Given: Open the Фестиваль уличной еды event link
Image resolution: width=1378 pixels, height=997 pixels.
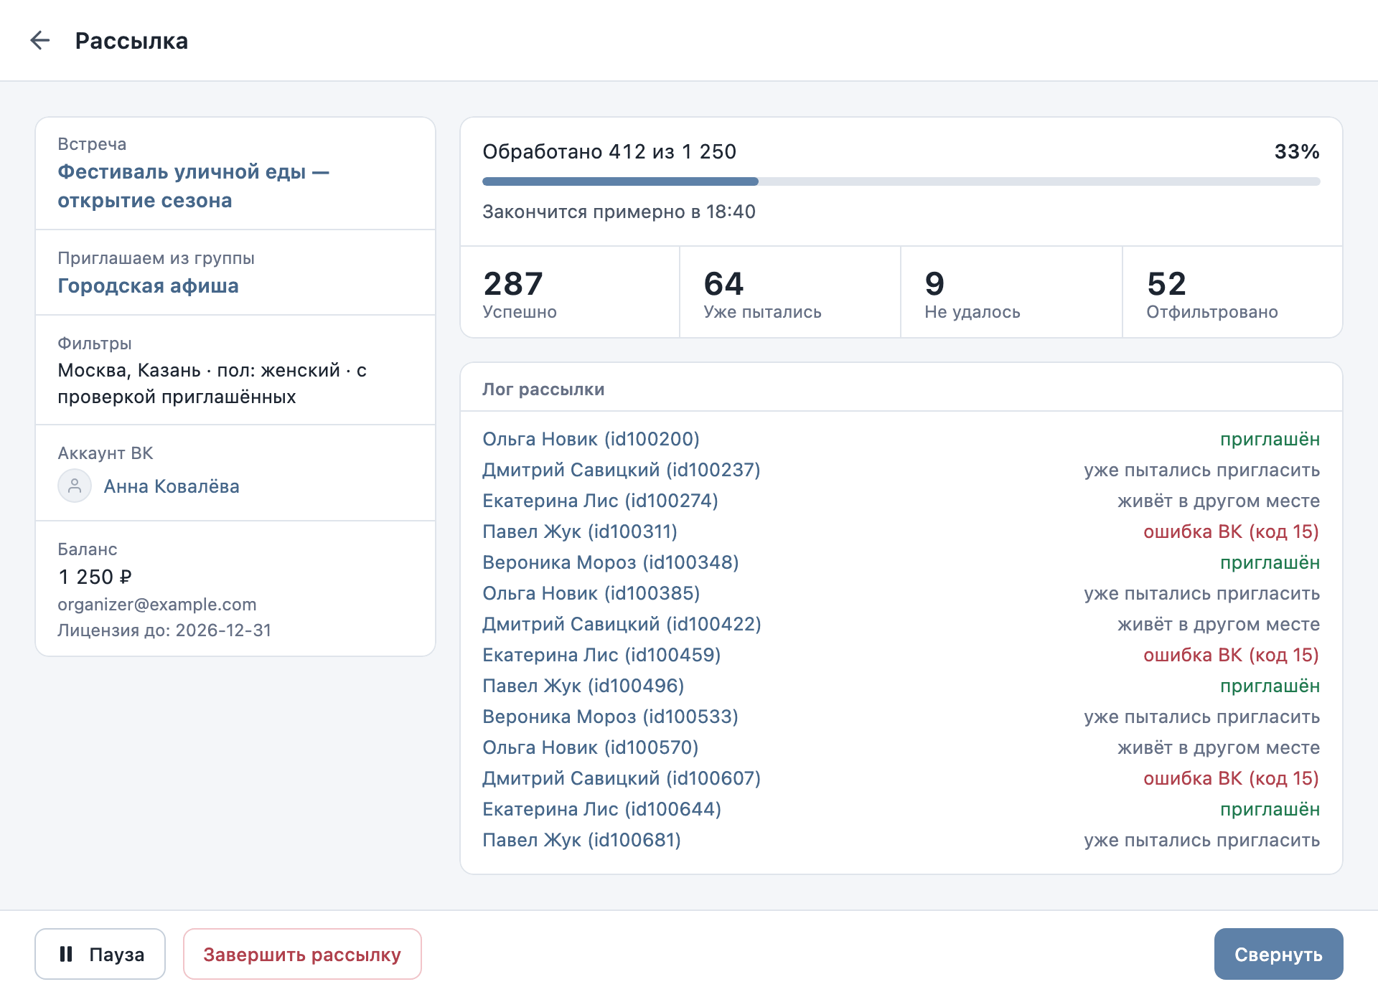Looking at the screenshot, I should point(193,186).
